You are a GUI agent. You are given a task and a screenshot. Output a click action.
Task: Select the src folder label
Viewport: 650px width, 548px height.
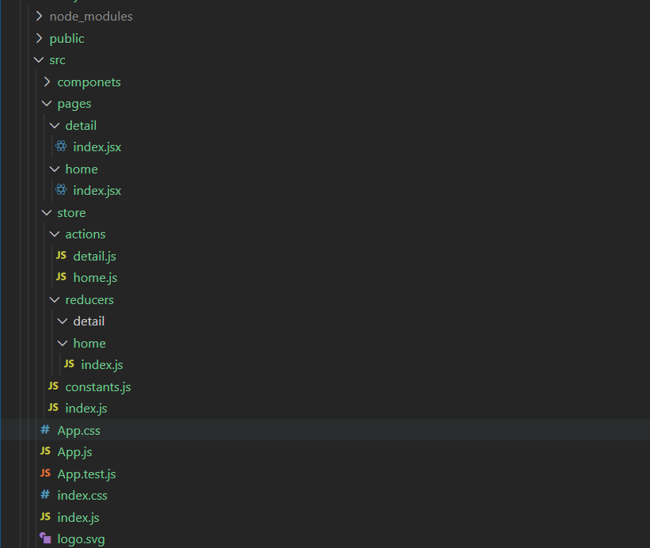(x=57, y=60)
